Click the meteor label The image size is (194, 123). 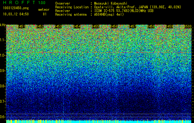coord(44,10)
